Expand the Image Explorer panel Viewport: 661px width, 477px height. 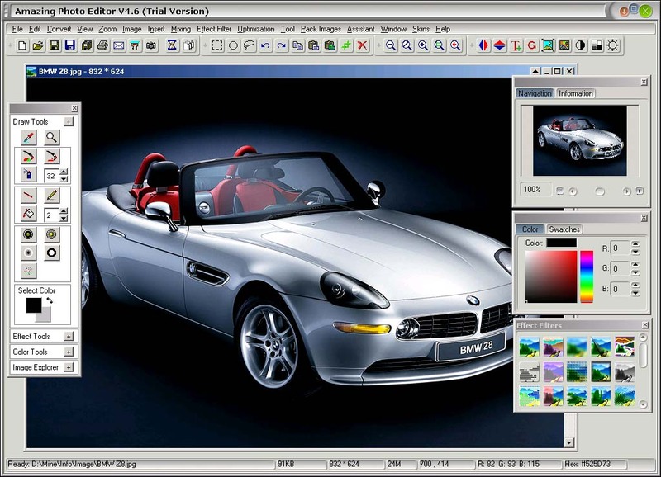[67, 368]
